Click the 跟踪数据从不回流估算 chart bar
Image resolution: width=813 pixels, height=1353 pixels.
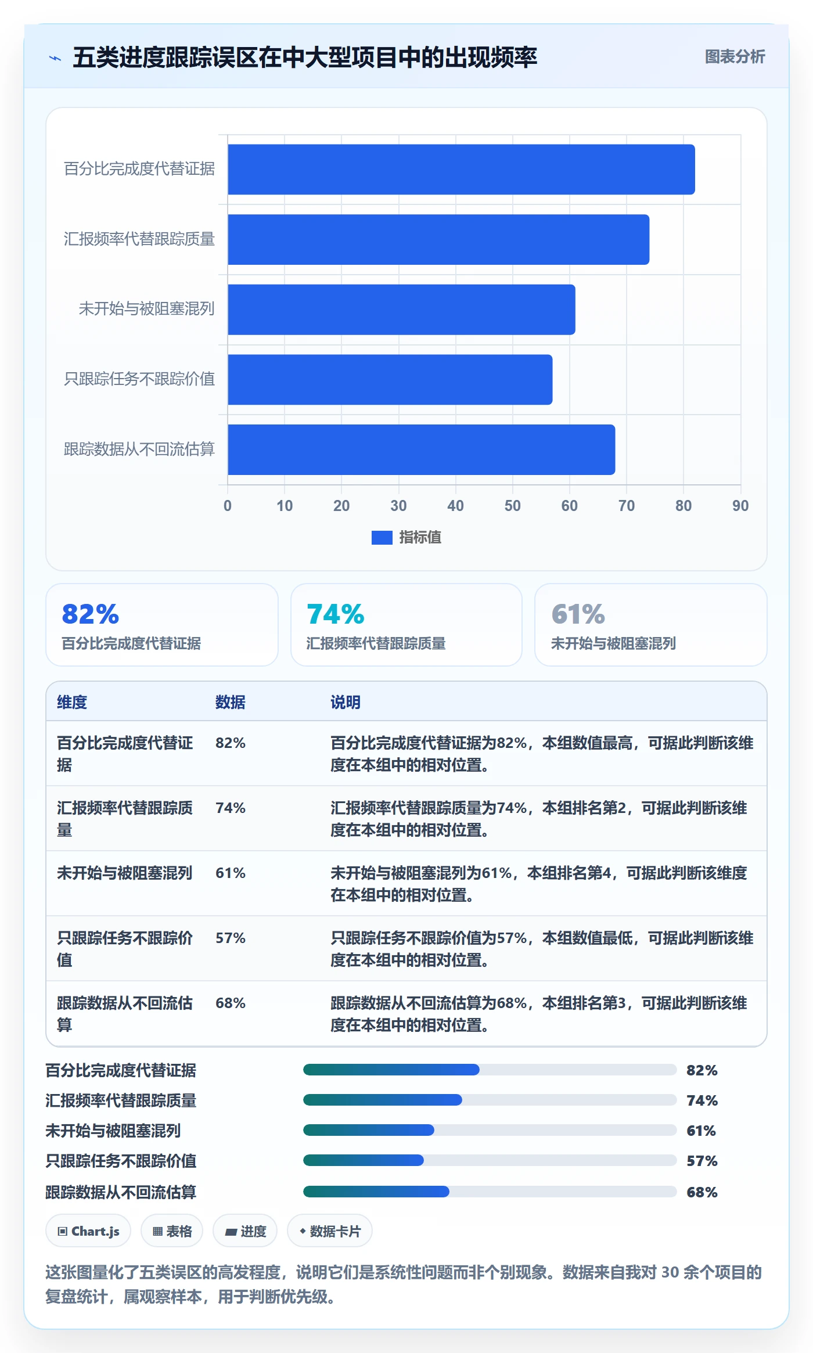[x=421, y=449]
